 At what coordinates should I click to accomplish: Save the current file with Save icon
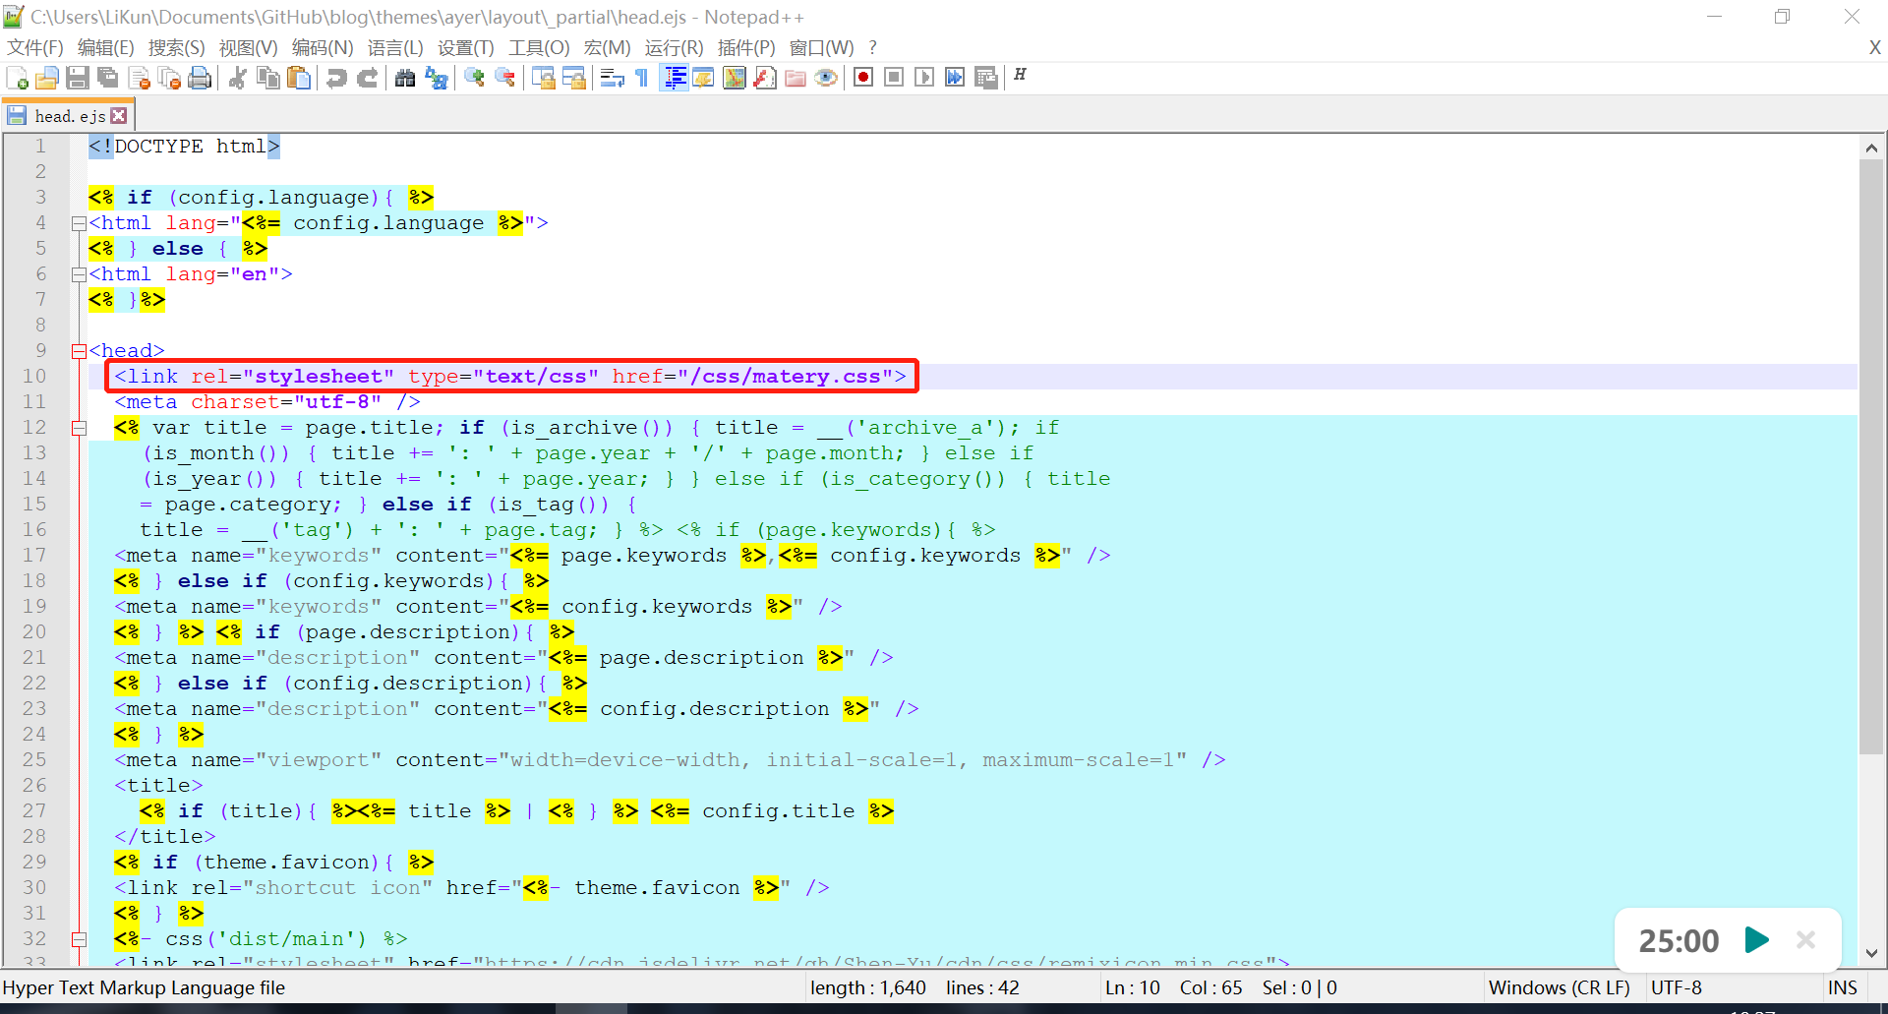[x=78, y=78]
